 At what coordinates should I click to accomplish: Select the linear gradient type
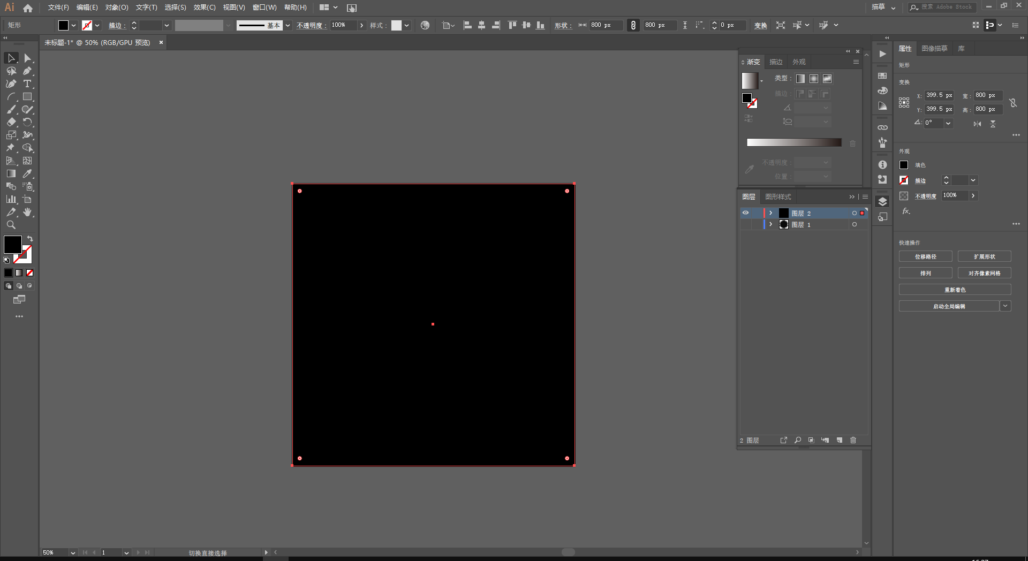tap(800, 79)
